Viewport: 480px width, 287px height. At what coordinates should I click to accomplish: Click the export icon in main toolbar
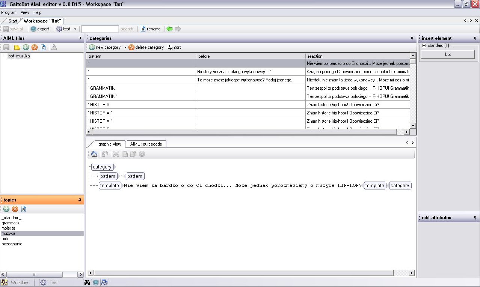click(x=33, y=29)
